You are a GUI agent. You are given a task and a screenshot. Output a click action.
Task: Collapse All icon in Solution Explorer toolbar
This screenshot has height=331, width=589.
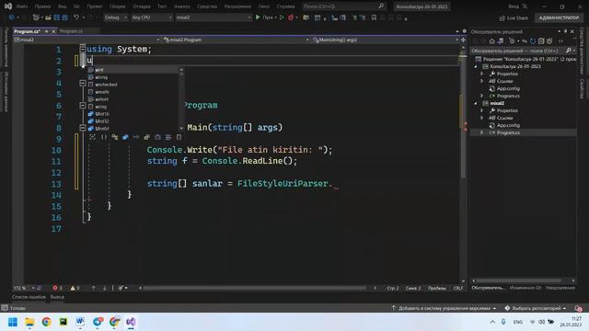541,40
